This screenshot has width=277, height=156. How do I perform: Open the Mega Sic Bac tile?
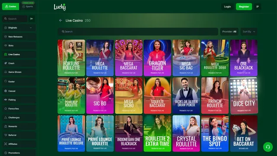coord(186,58)
